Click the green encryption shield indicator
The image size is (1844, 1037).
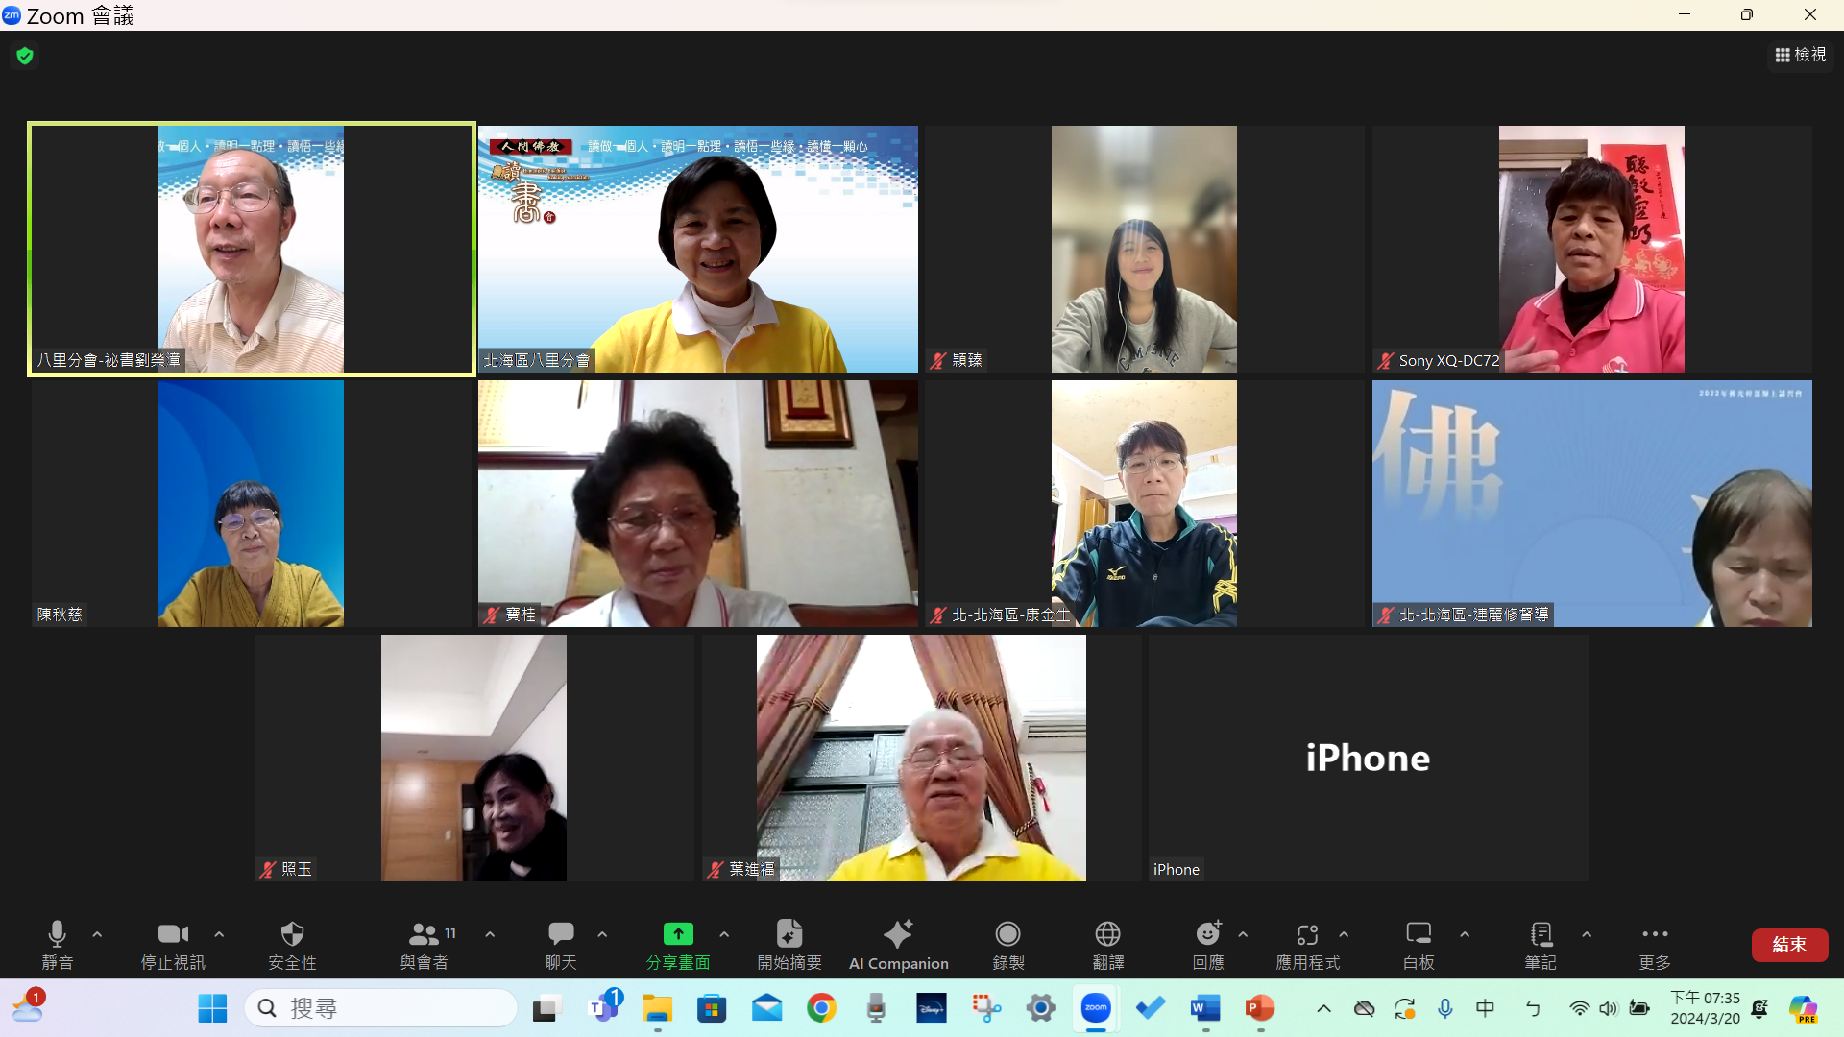(25, 56)
